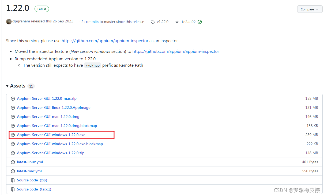Click the package icon beside latest-linux.yml
This screenshot has width=324, height=195.
pyautogui.click(x=13, y=162)
